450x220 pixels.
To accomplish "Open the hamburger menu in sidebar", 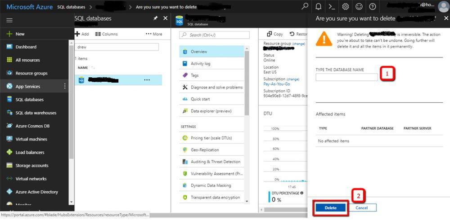I will [x=9, y=20].
